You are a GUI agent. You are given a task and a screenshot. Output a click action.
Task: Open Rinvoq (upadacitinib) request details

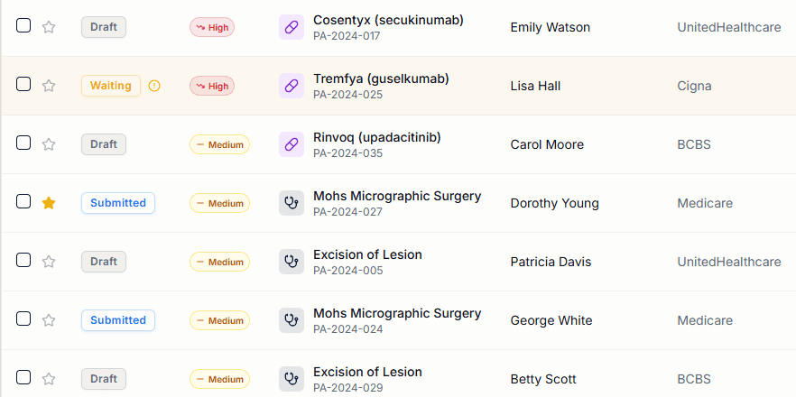[376, 137]
